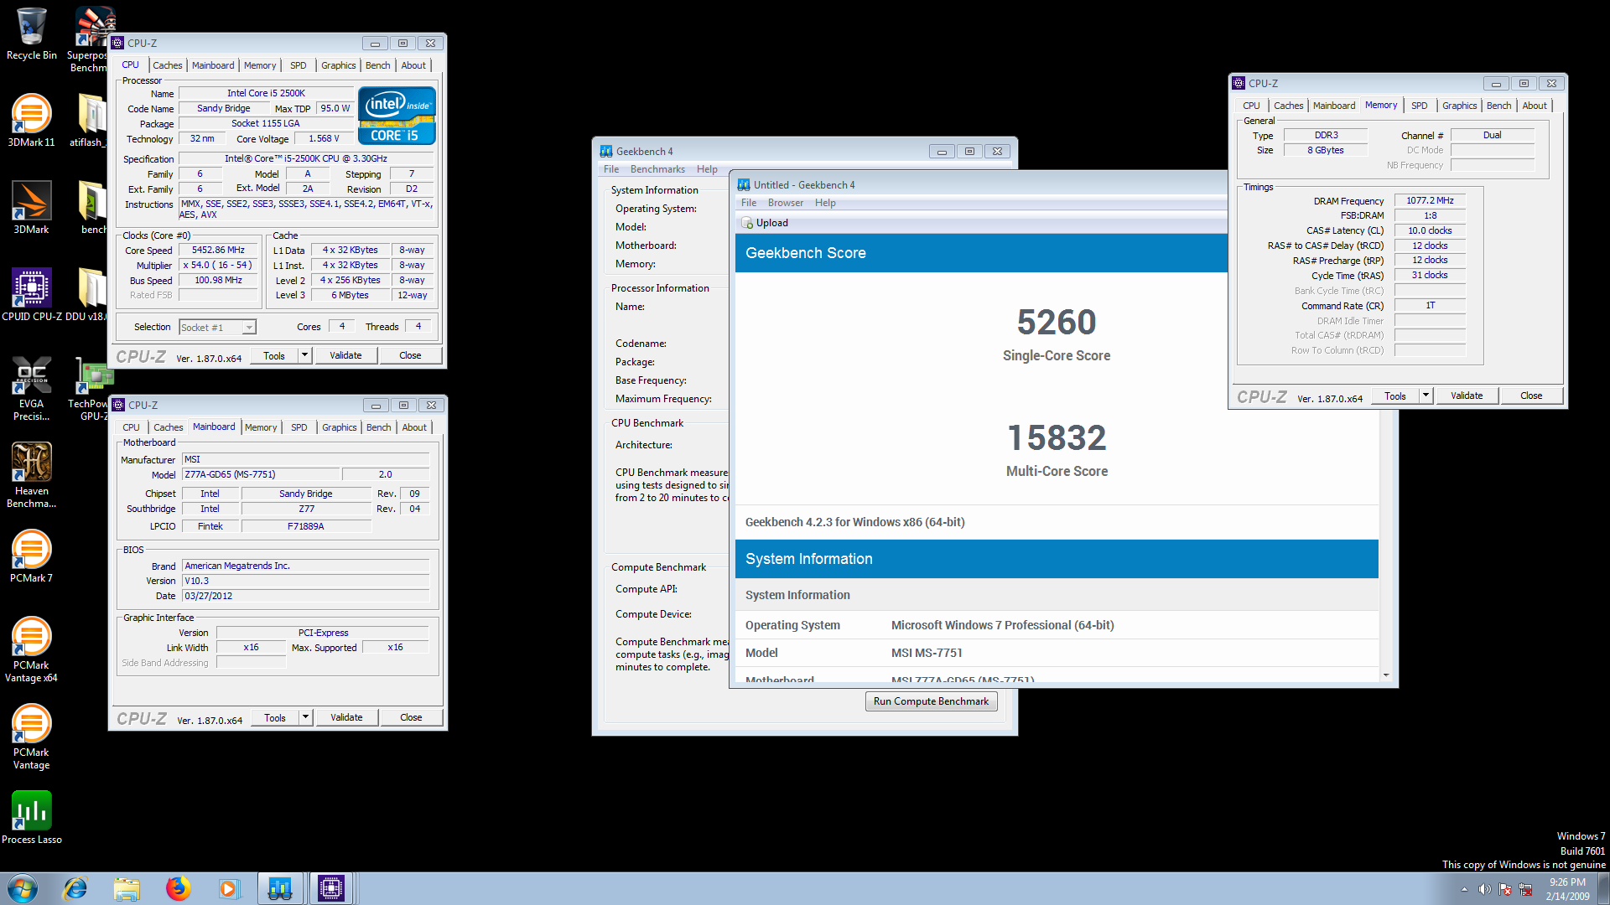
Task: Click Validate in the CPU tab window
Action: [345, 355]
